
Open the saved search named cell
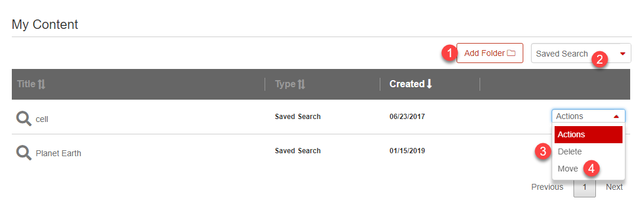pos(42,120)
